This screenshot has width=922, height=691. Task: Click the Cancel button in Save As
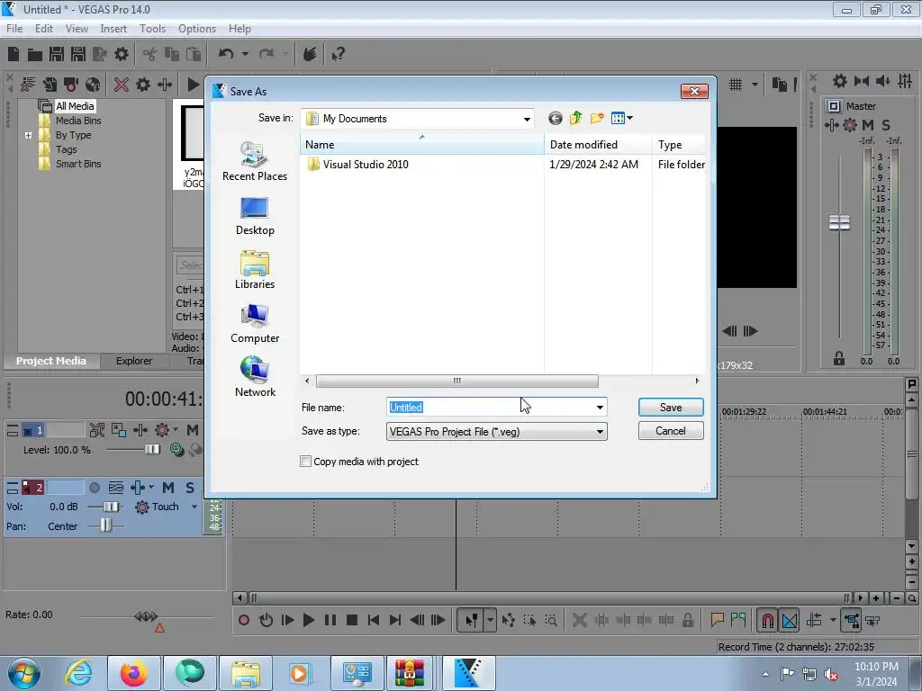[671, 431]
